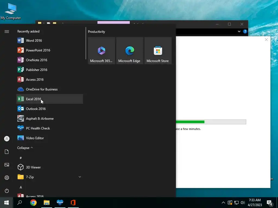Image resolution: width=278 pixels, height=208 pixels.
Task: Open the Microsoft 365 tile
Action: (102, 51)
